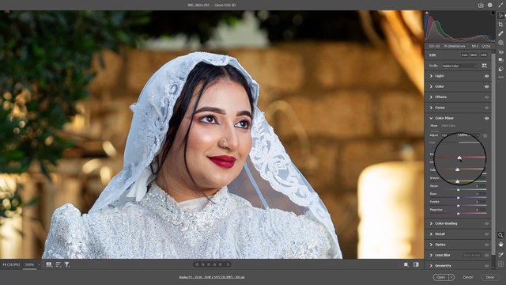Image resolution: width=506 pixels, height=285 pixels.
Task: Open the zoom level dropdown arrow
Action: (x=39, y=264)
